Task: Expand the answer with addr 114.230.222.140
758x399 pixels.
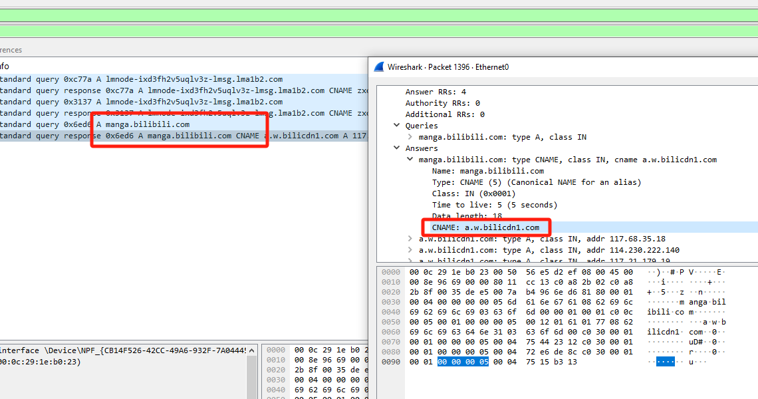Action: [411, 250]
